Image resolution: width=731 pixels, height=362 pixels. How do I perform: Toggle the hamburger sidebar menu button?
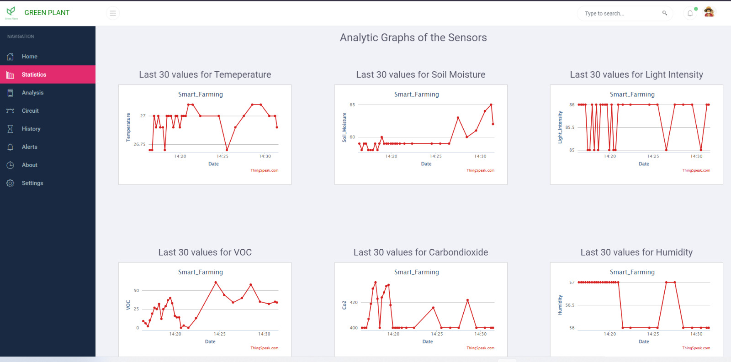(x=113, y=13)
